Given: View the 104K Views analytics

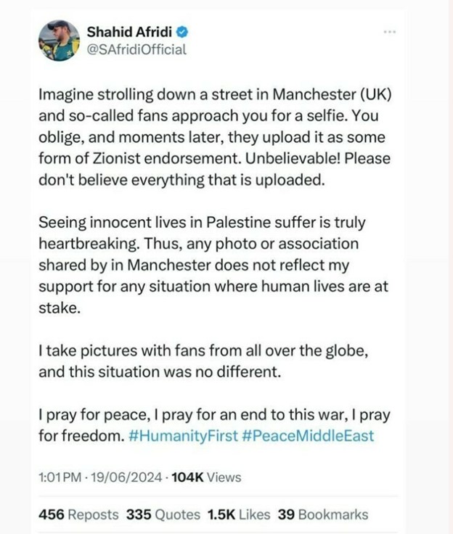Looking at the screenshot, I should pyautogui.click(x=206, y=477).
